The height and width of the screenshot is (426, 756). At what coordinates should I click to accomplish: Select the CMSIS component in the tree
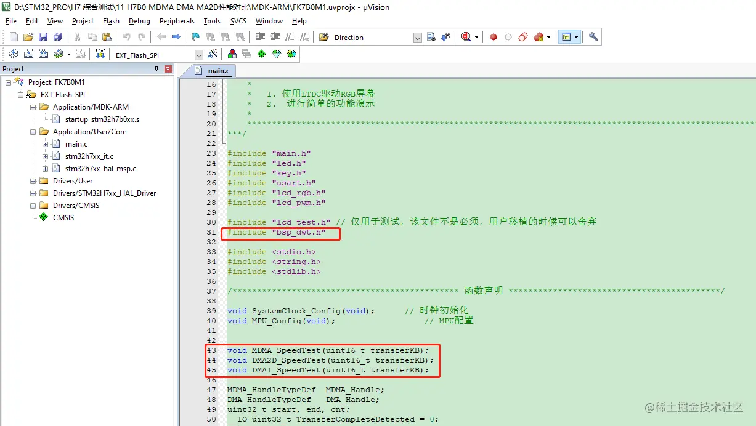click(x=63, y=217)
